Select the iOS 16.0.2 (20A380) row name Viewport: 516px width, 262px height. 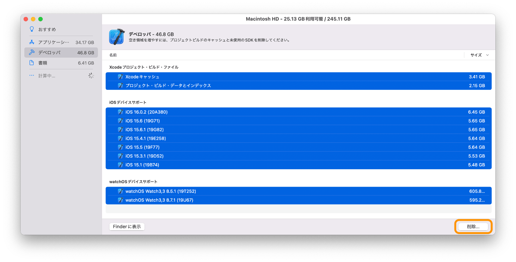[x=146, y=112]
